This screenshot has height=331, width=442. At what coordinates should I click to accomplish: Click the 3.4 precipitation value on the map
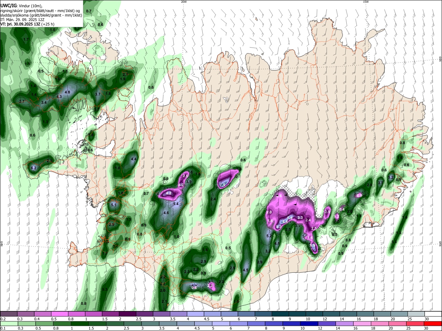click(44, 103)
